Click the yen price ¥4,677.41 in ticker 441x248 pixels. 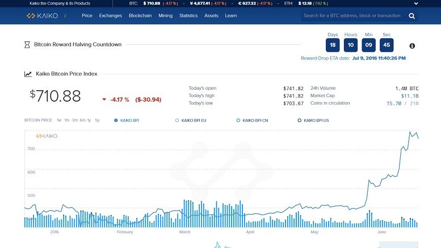(x=200, y=3)
